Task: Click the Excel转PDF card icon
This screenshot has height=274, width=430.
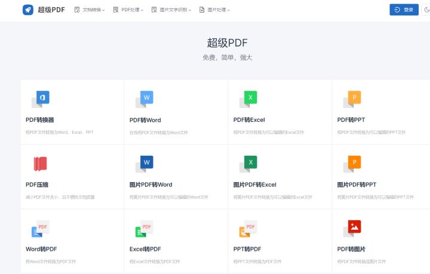Action: 145,229
